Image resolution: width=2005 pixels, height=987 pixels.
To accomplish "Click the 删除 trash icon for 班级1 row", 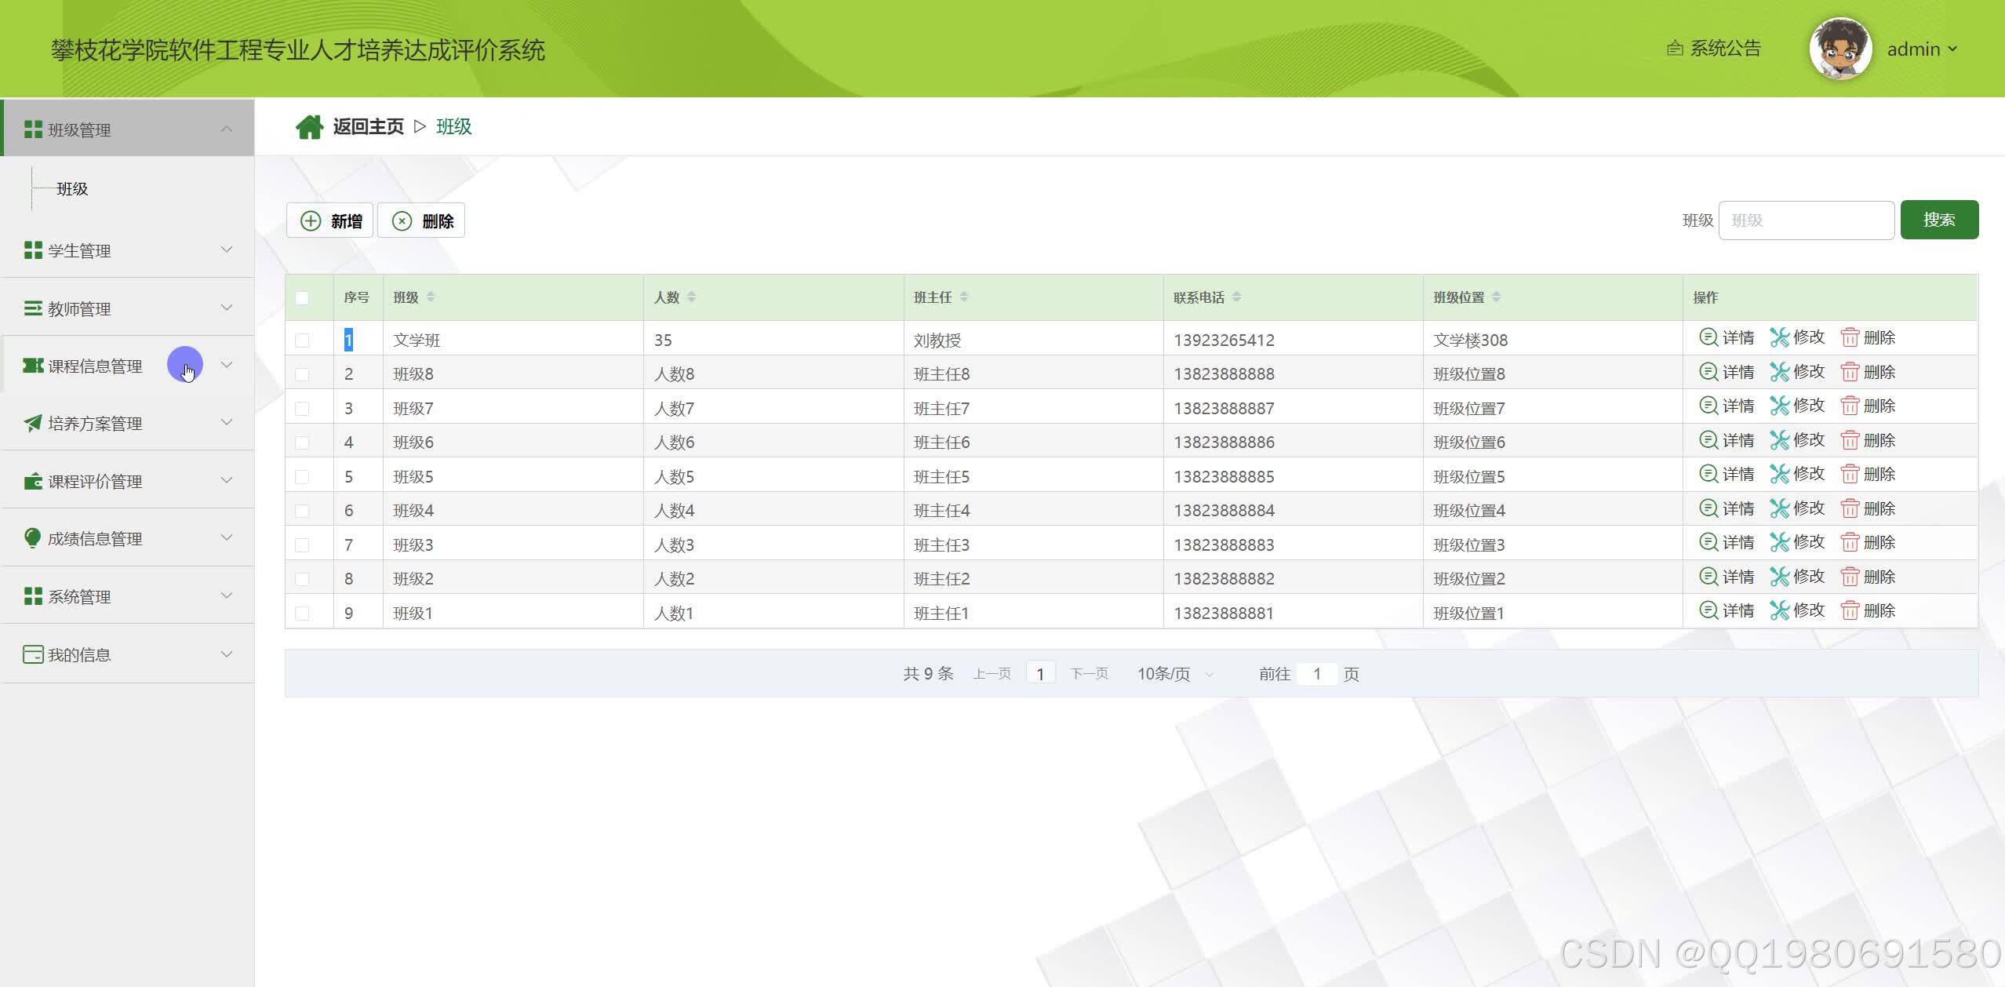I will click(x=1850, y=611).
